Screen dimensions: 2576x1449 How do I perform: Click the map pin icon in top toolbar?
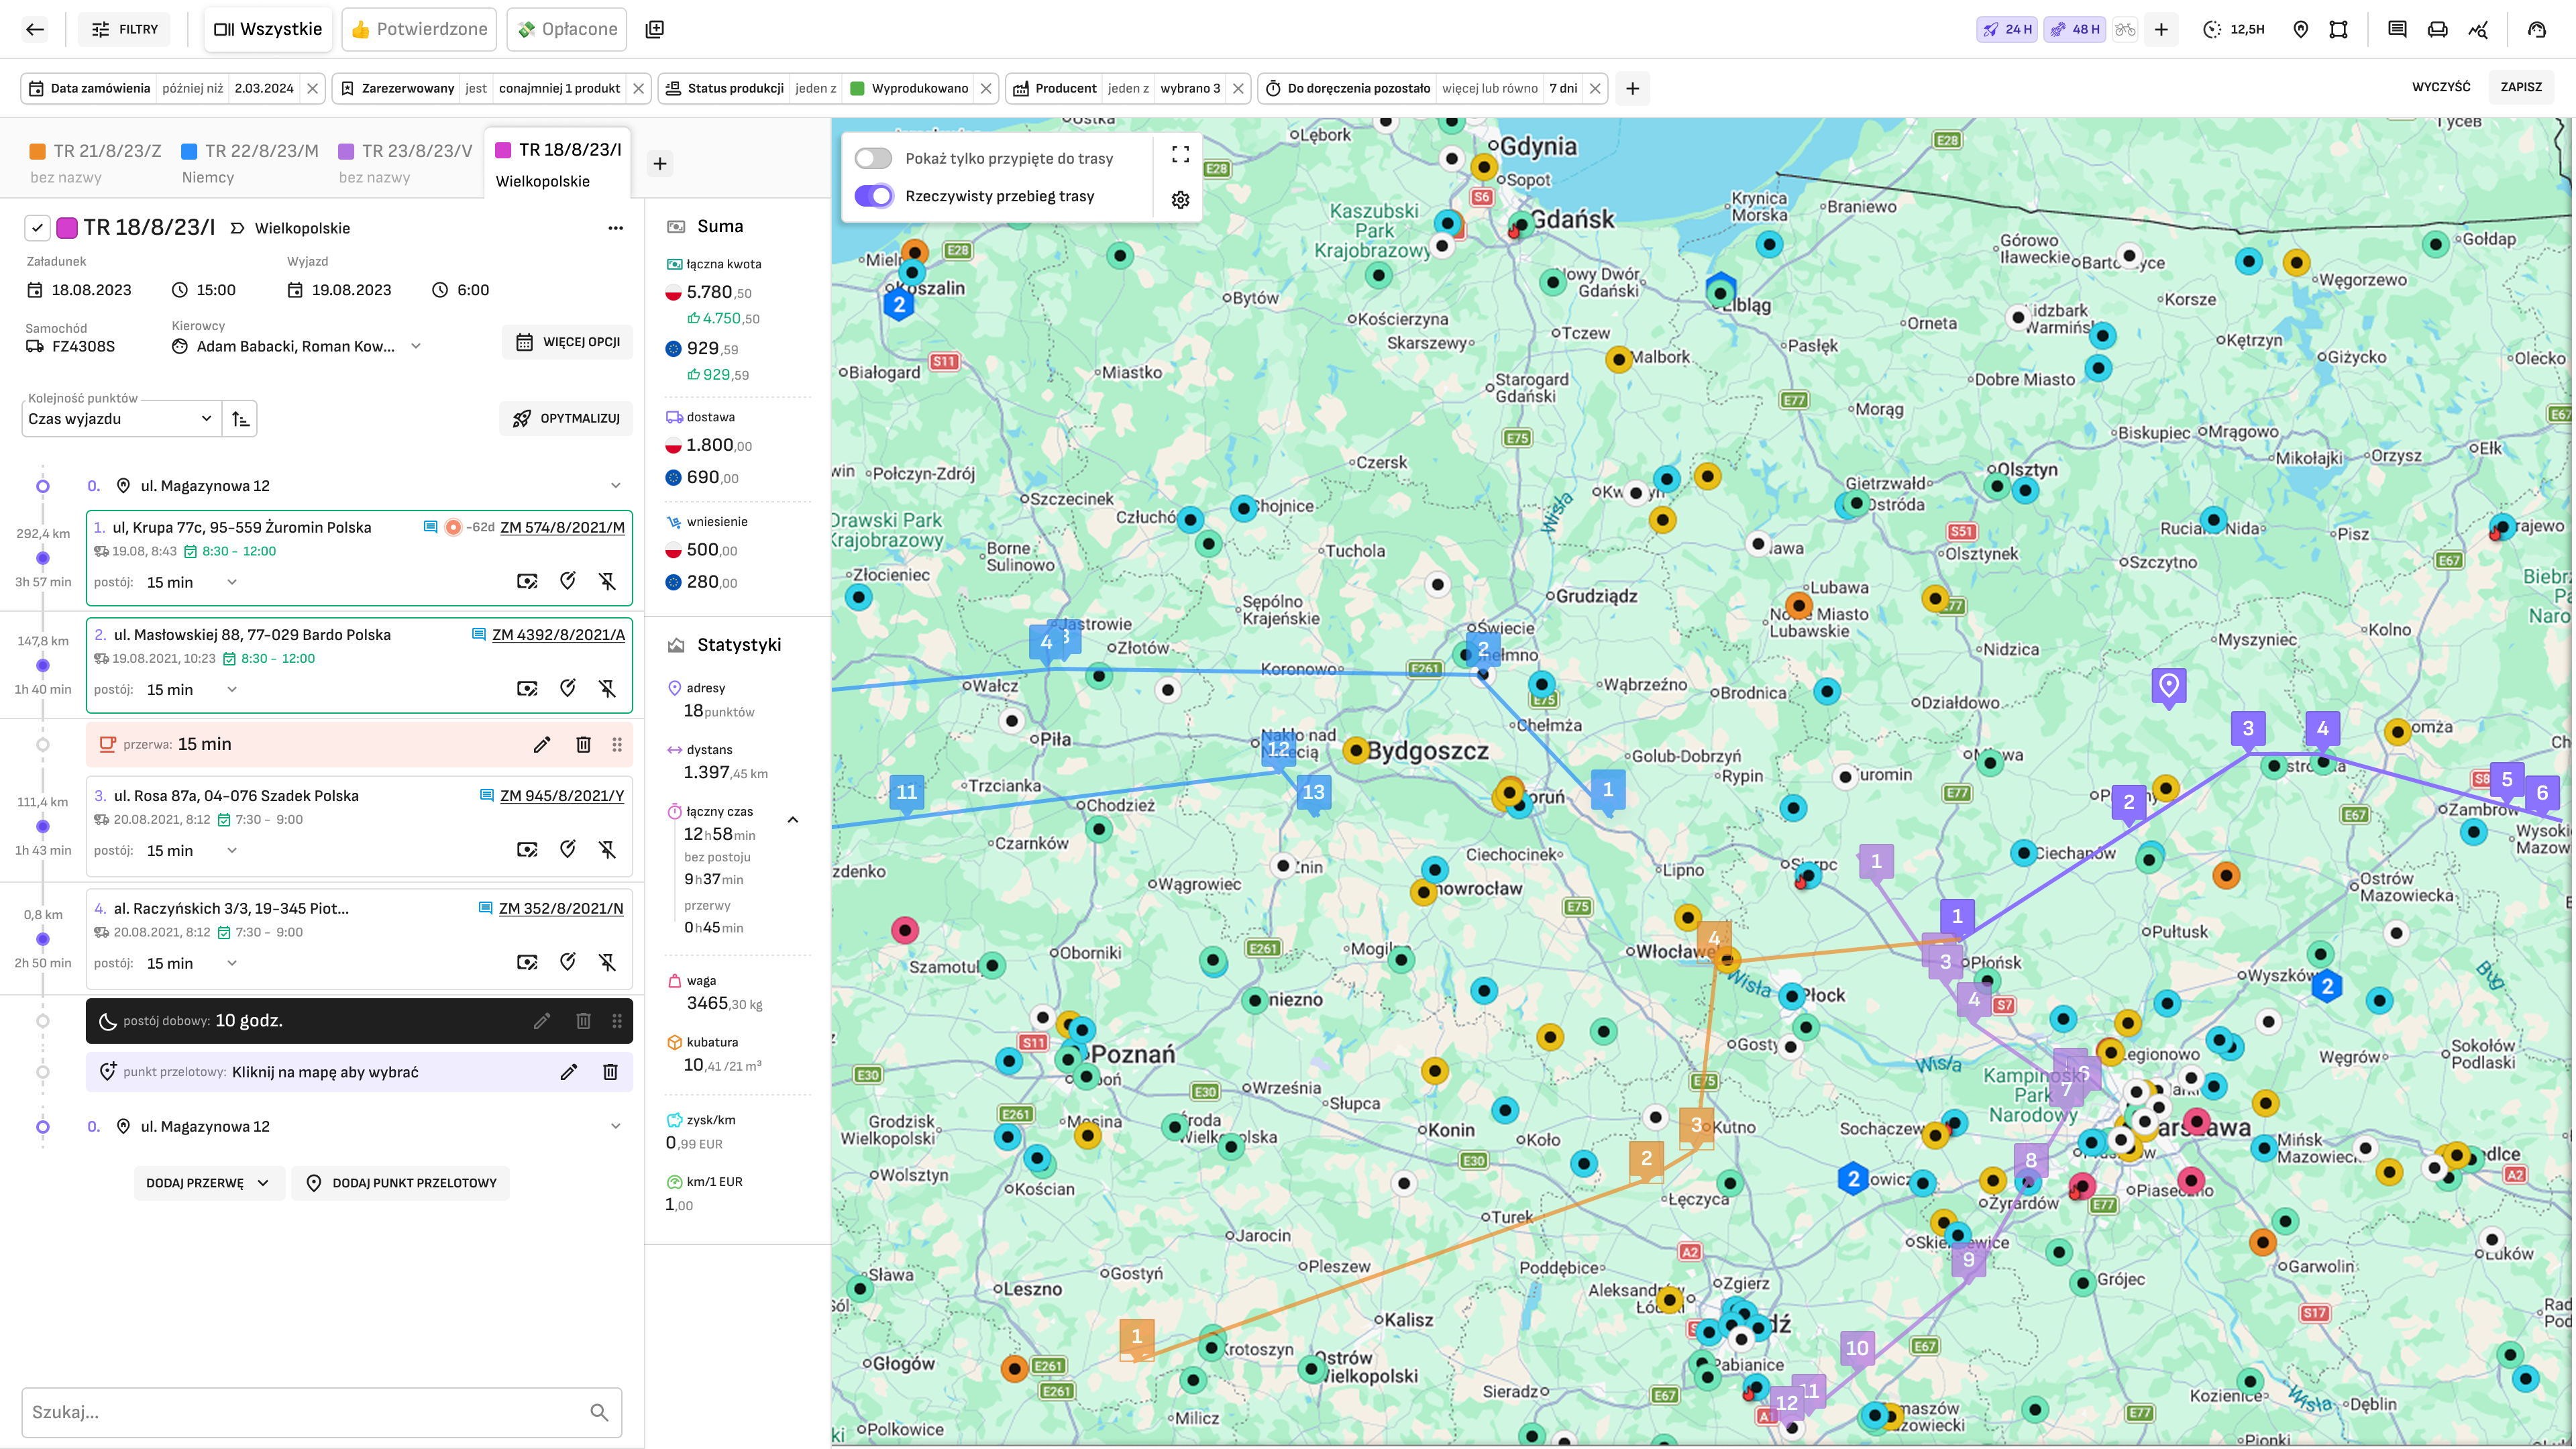pyautogui.click(x=2301, y=29)
